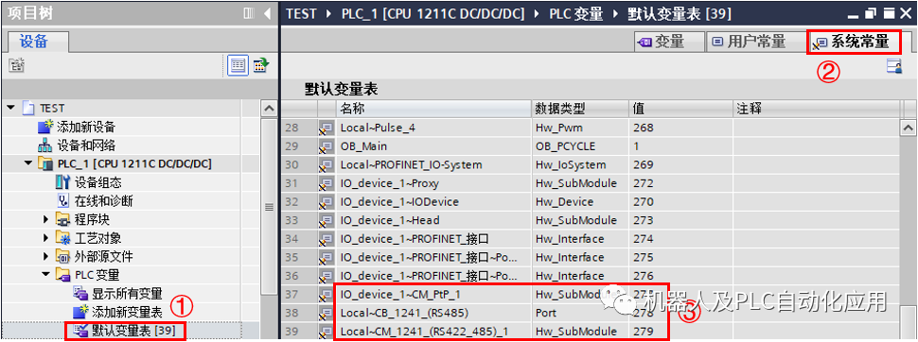Click the 名称 column header
Screen dimensions: 918x342
click(433, 110)
